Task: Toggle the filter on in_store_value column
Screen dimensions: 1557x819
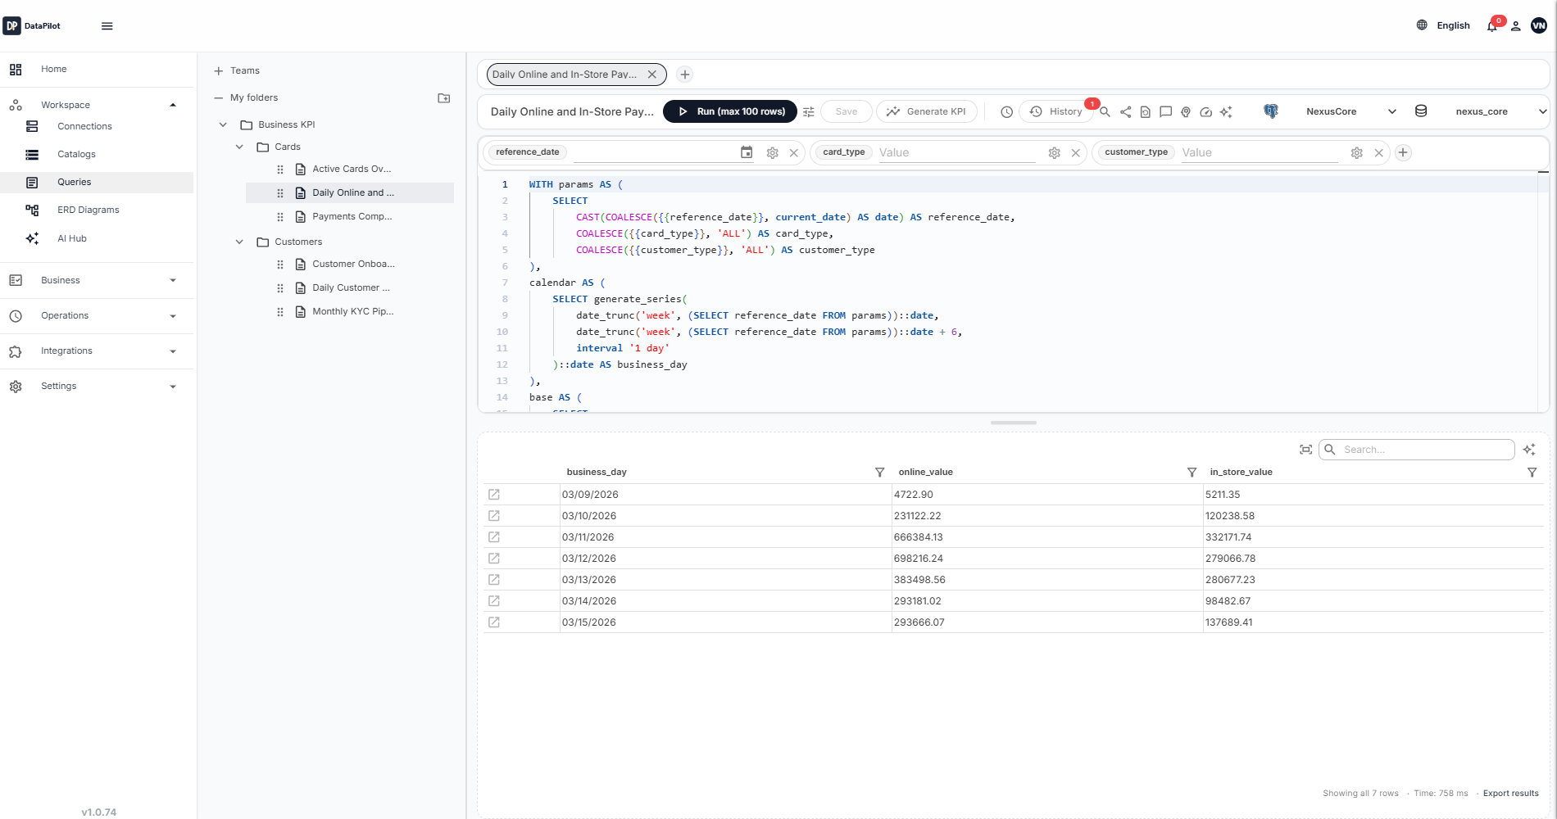Action: (1532, 473)
